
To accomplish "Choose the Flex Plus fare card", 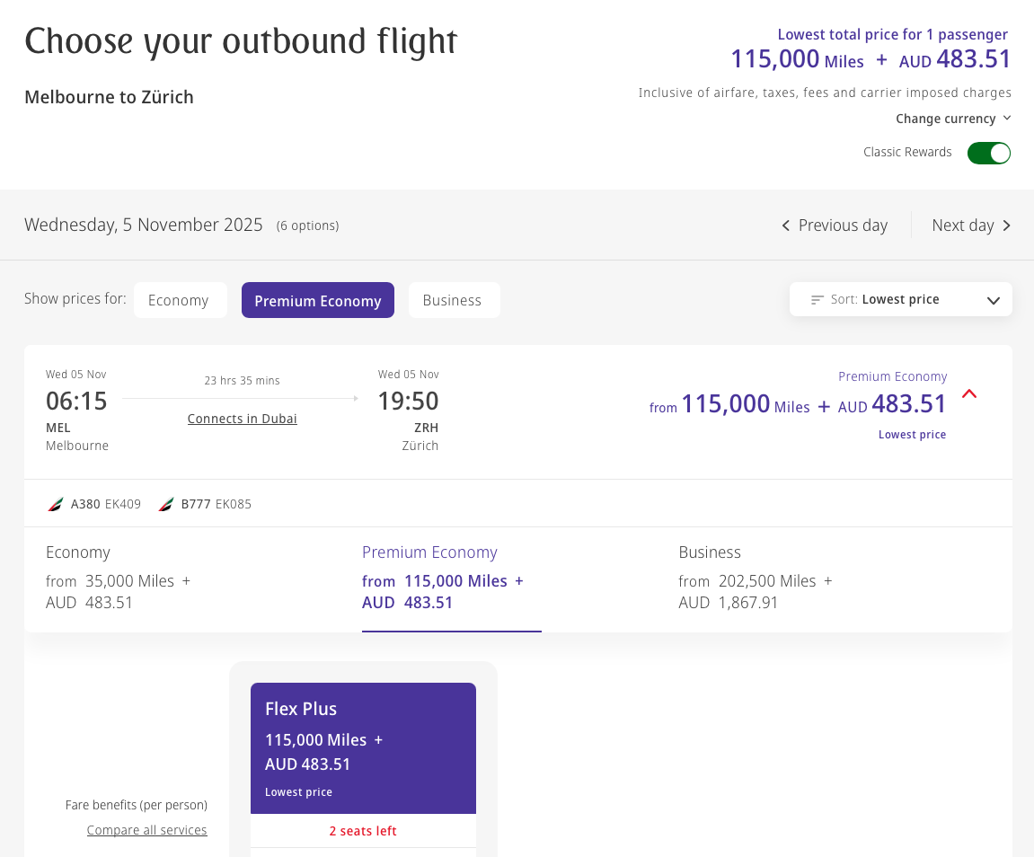I will (x=363, y=747).
